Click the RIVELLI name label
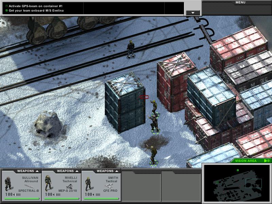The image size is (272, 204). coord(71,178)
